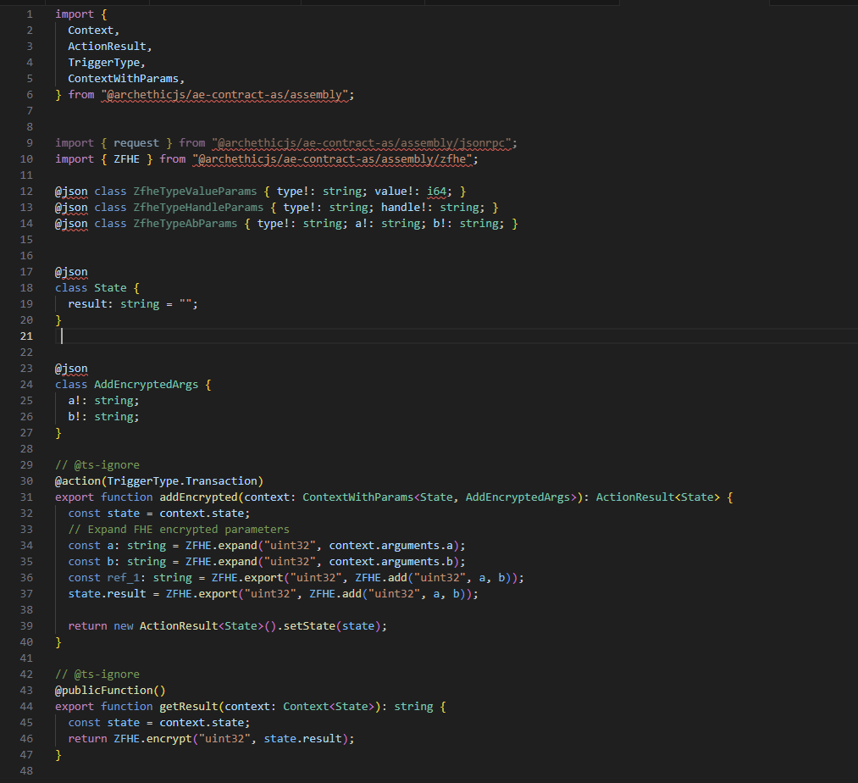Image resolution: width=858 pixels, height=783 pixels.
Task: Select the State class name
Action: coord(108,287)
